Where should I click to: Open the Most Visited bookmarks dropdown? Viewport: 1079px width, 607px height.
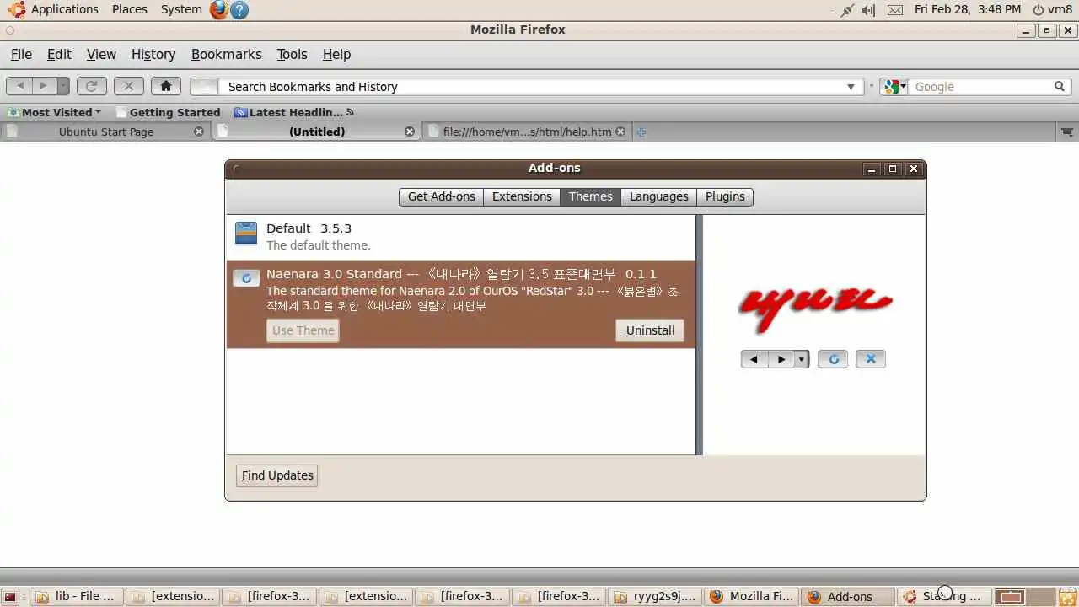[x=55, y=112]
